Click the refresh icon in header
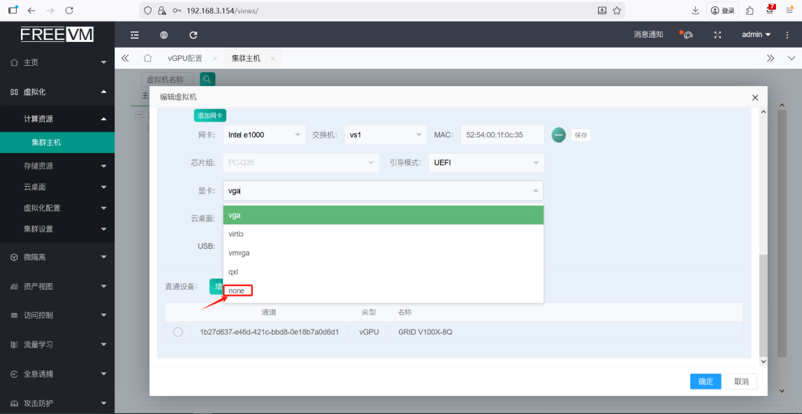Viewport: 802px width, 414px height. point(194,35)
